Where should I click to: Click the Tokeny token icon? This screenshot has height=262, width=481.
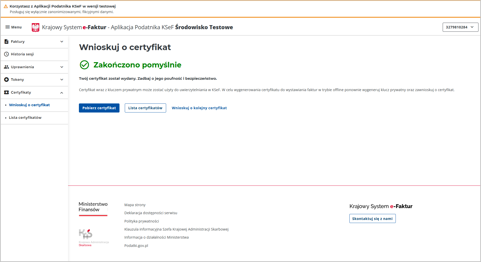[7, 80]
